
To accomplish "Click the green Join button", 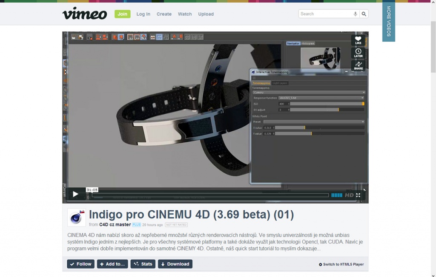I will coord(122,14).
